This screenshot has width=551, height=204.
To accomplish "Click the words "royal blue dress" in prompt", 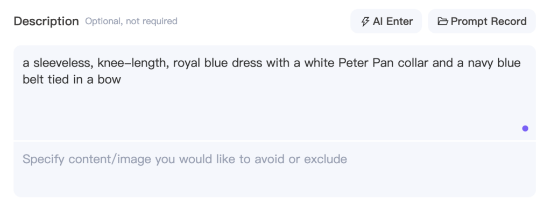I will tap(217, 63).
